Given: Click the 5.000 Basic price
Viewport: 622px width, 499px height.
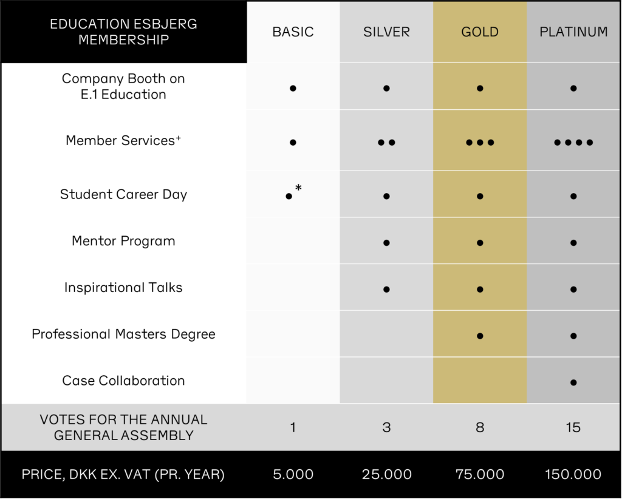Looking at the screenshot, I should click(293, 474).
